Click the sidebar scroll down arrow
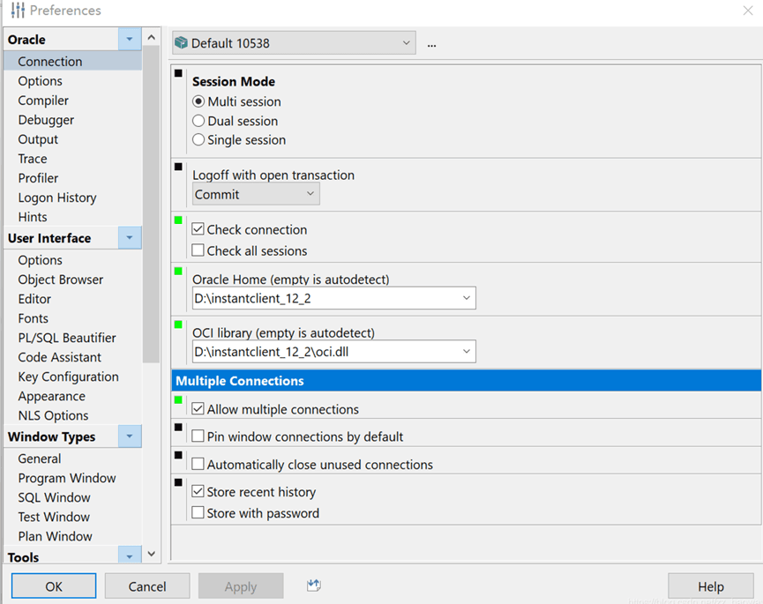 152,554
